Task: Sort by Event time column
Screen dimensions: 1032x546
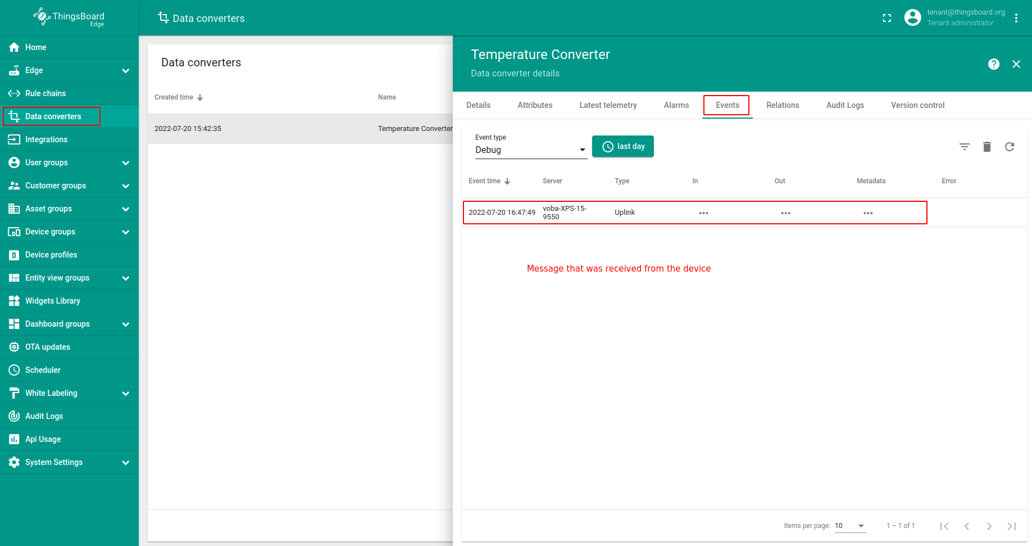Action: pyautogui.click(x=489, y=181)
